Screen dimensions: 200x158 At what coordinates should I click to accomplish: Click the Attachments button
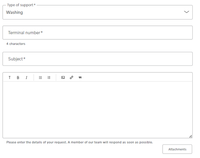tap(177, 149)
